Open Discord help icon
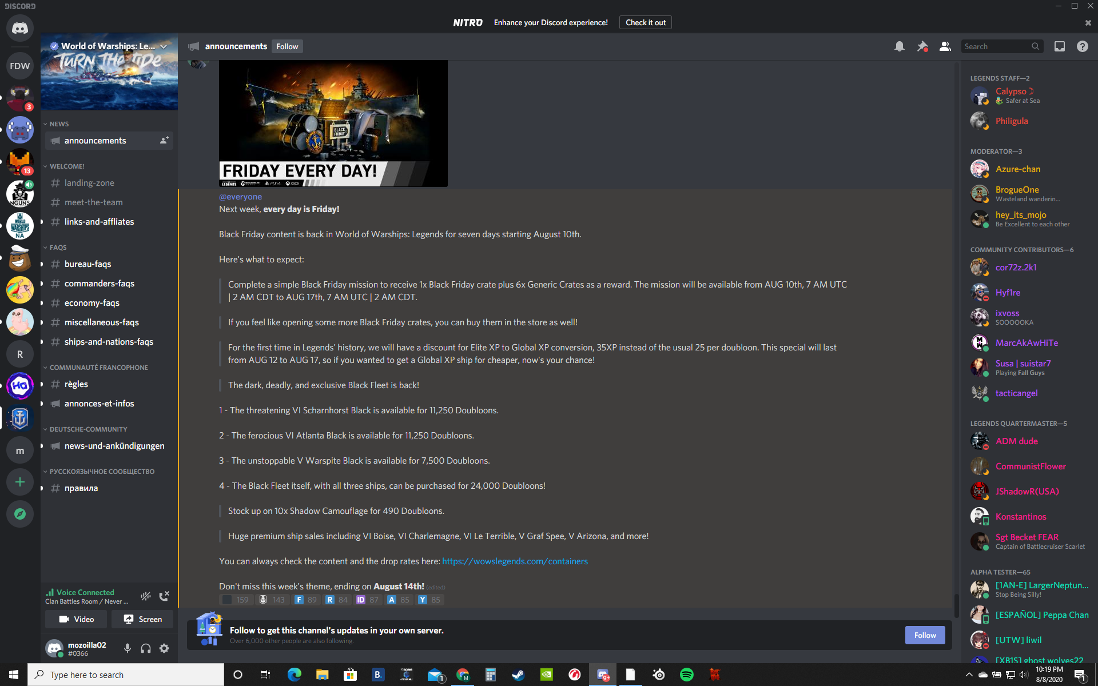1098x686 pixels. (x=1082, y=46)
